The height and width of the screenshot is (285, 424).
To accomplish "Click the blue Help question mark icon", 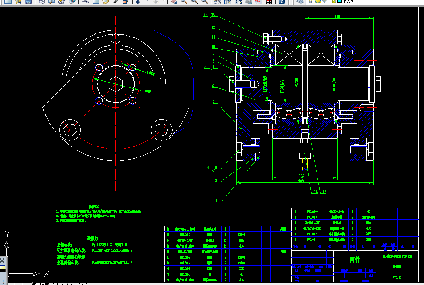I will (x=282, y=1).
